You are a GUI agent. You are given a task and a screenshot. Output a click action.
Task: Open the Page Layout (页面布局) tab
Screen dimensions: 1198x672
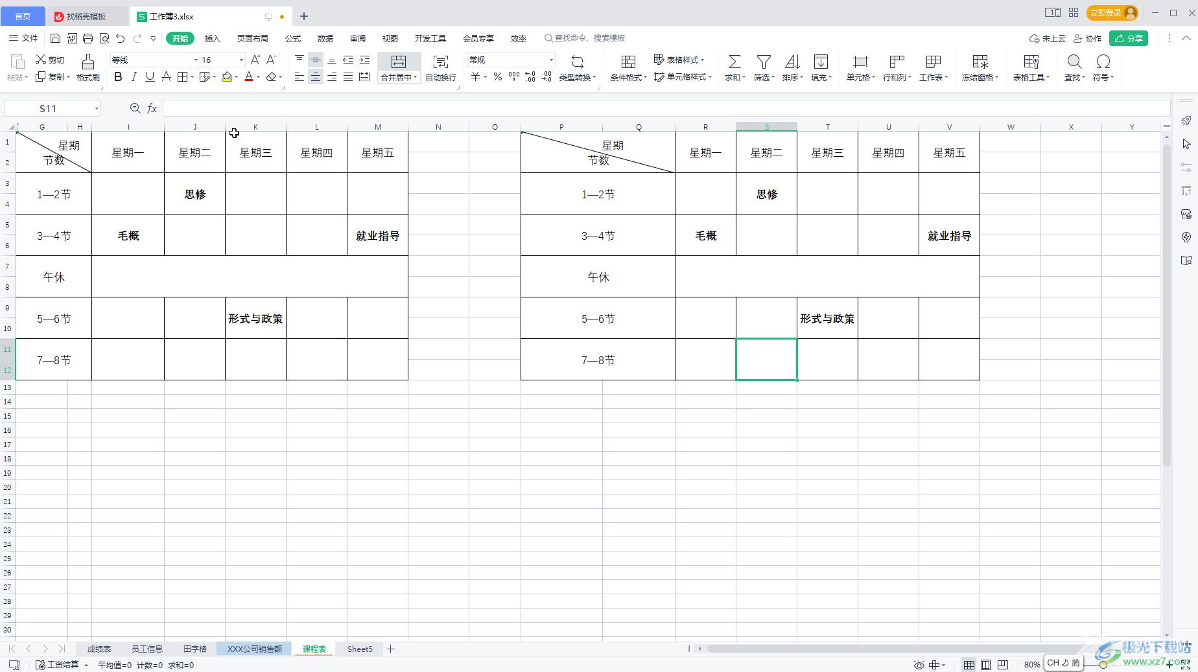tap(253, 38)
